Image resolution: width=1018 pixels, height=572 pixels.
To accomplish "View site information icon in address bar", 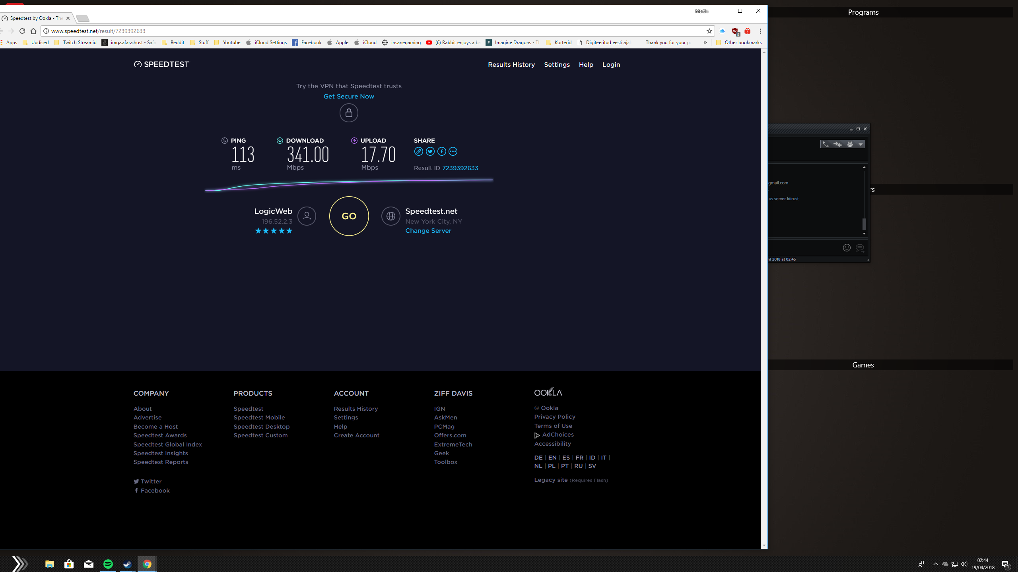I will tap(46, 31).
